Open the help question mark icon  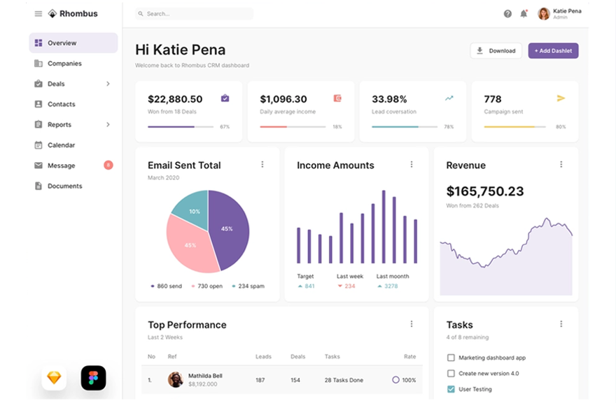(x=507, y=14)
